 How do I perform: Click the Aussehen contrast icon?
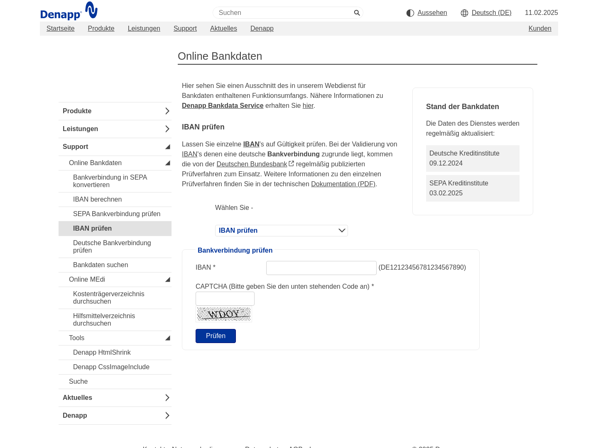click(410, 13)
